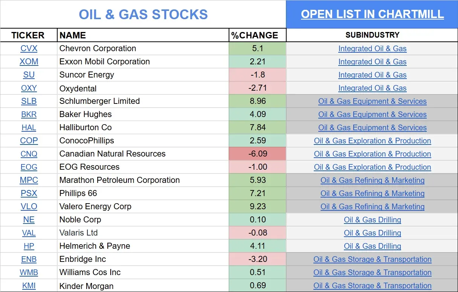Open the ENB ticker for Enbridge
Image resolution: width=458 pixels, height=292 pixels.
click(x=29, y=259)
